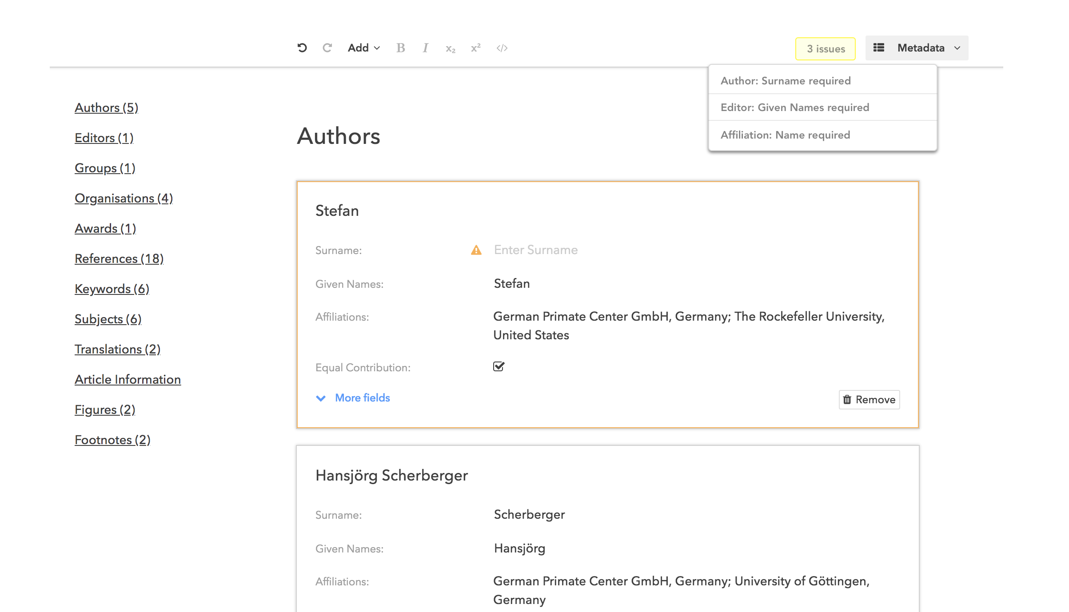1069x612 pixels.
Task: Open the Metadata view dropdown
Action: (x=917, y=48)
